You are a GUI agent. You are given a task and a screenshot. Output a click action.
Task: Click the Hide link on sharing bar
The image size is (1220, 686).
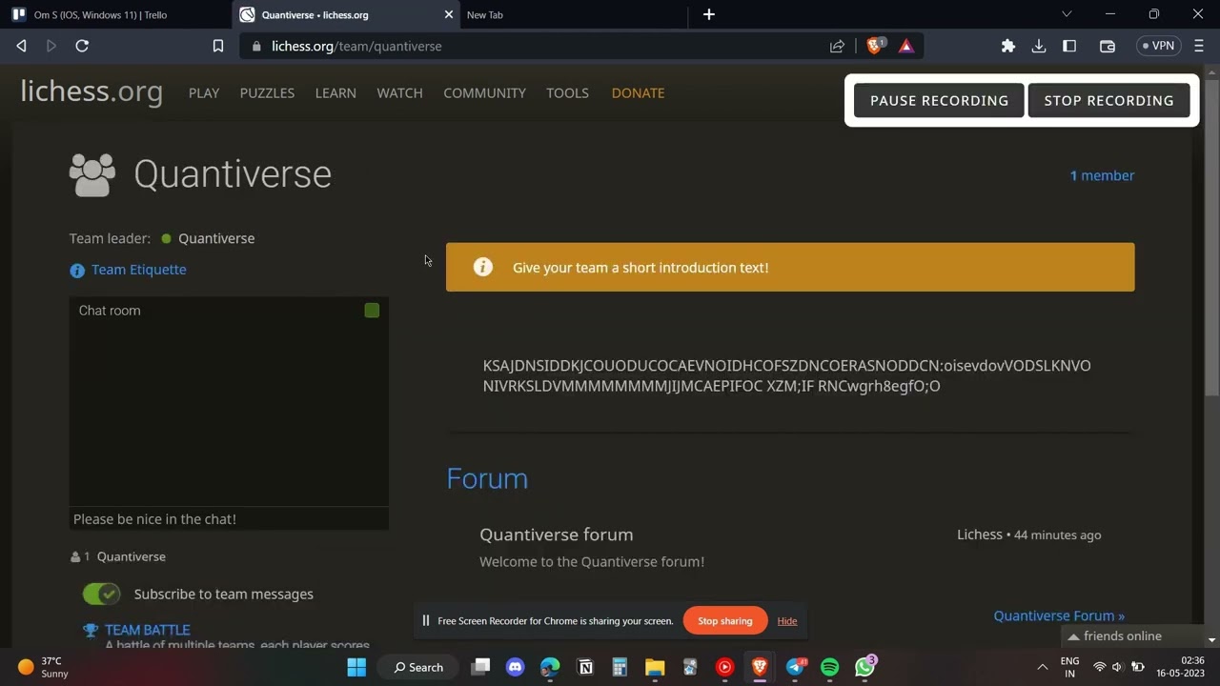pyautogui.click(x=787, y=620)
